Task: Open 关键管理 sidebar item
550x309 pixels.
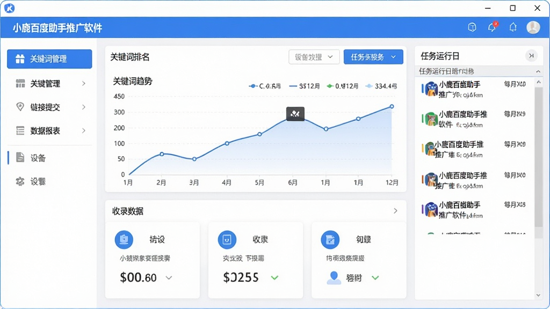Action: tap(49, 83)
